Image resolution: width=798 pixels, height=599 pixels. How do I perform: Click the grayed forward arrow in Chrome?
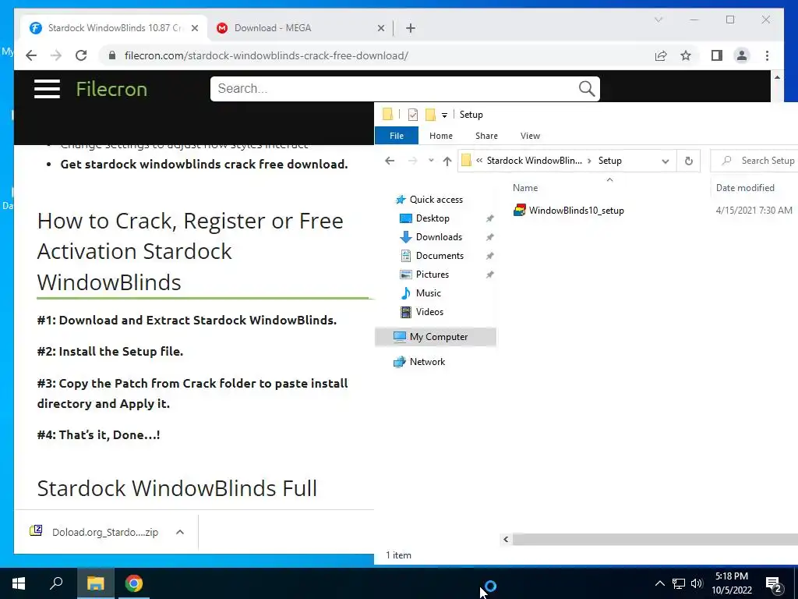pos(56,55)
